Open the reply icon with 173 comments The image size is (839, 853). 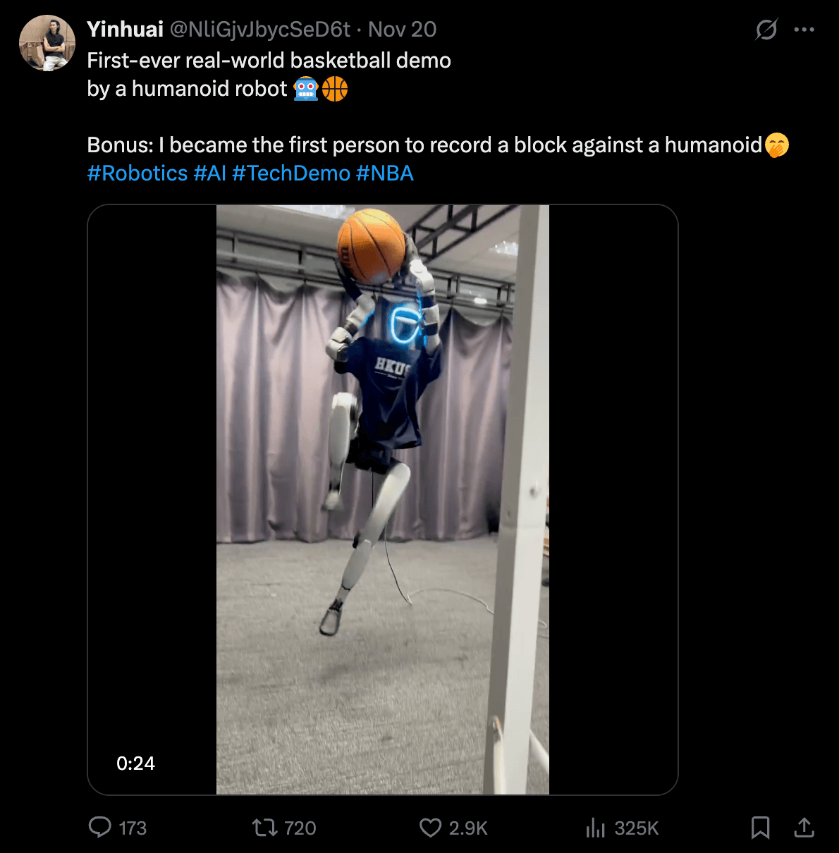(100, 827)
